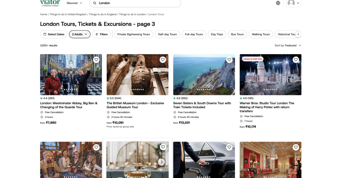Open the language and currency globe
Viewport: 338px width, 178px height.
pyautogui.click(x=278, y=3)
